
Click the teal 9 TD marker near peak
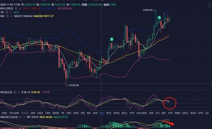coord(159,18)
